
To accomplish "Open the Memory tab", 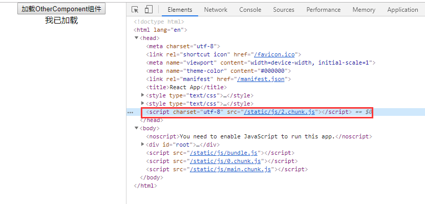I will point(364,10).
